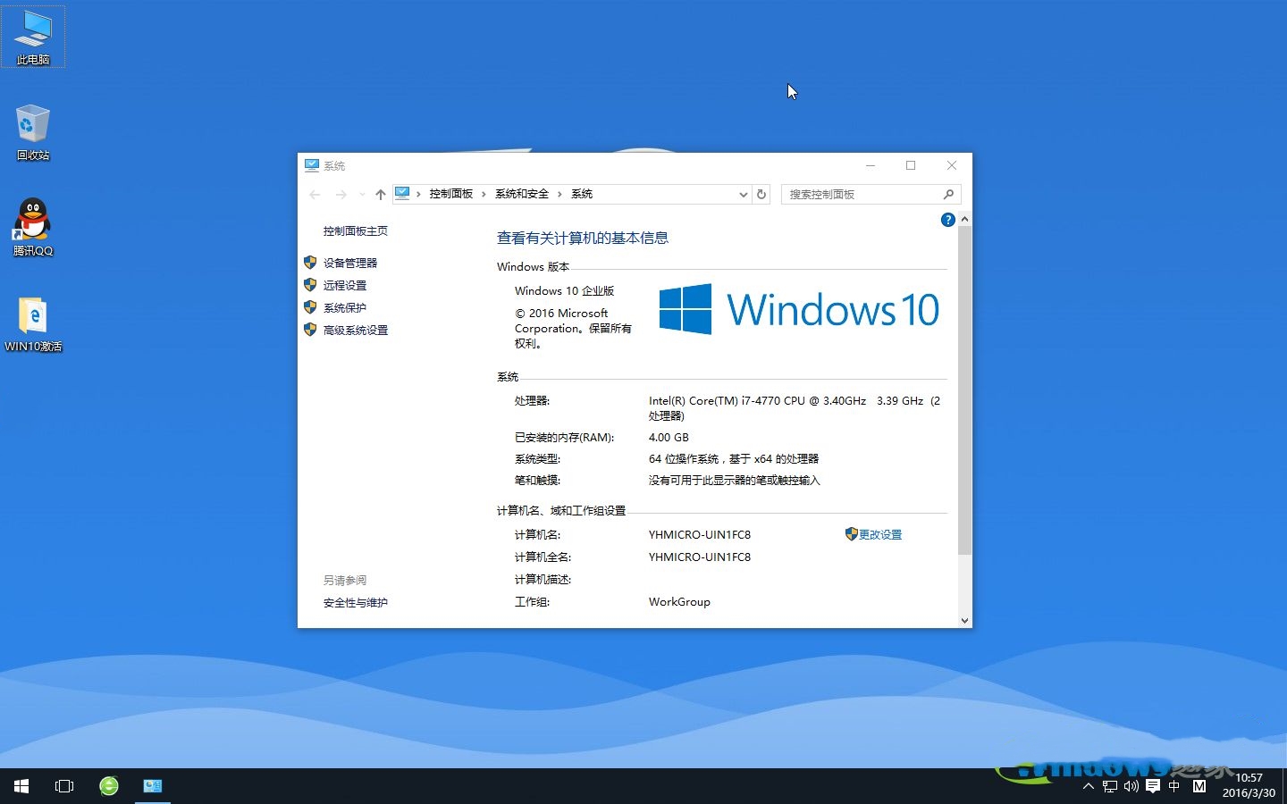
Task: Click the 系统和安全 breadcrumb
Action: pos(522,194)
